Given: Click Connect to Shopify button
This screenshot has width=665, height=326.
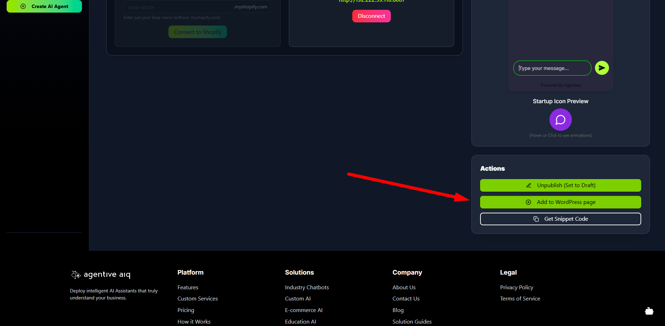Looking at the screenshot, I should click(x=198, y=32).
